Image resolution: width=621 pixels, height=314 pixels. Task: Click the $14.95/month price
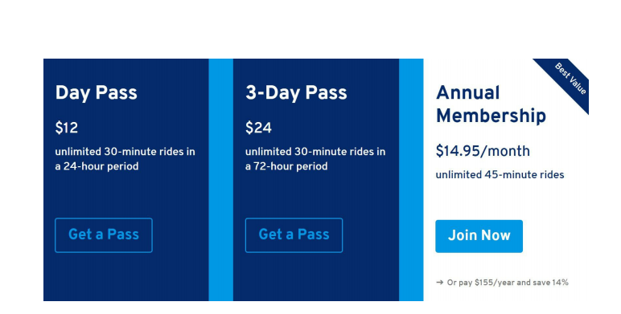click(x=483, y=151)
